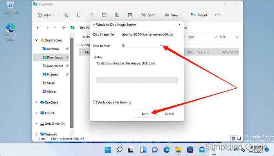Click the pin icon next to Documents
Image resolution: width=274 pixels, height=156 pixels.
click(67, 66)
